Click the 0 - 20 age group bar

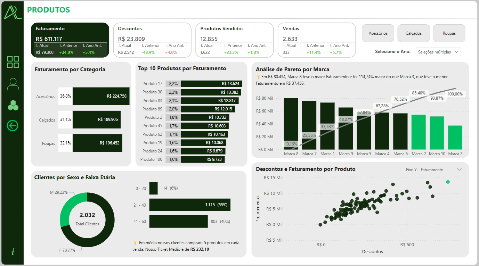pos(153,188)
